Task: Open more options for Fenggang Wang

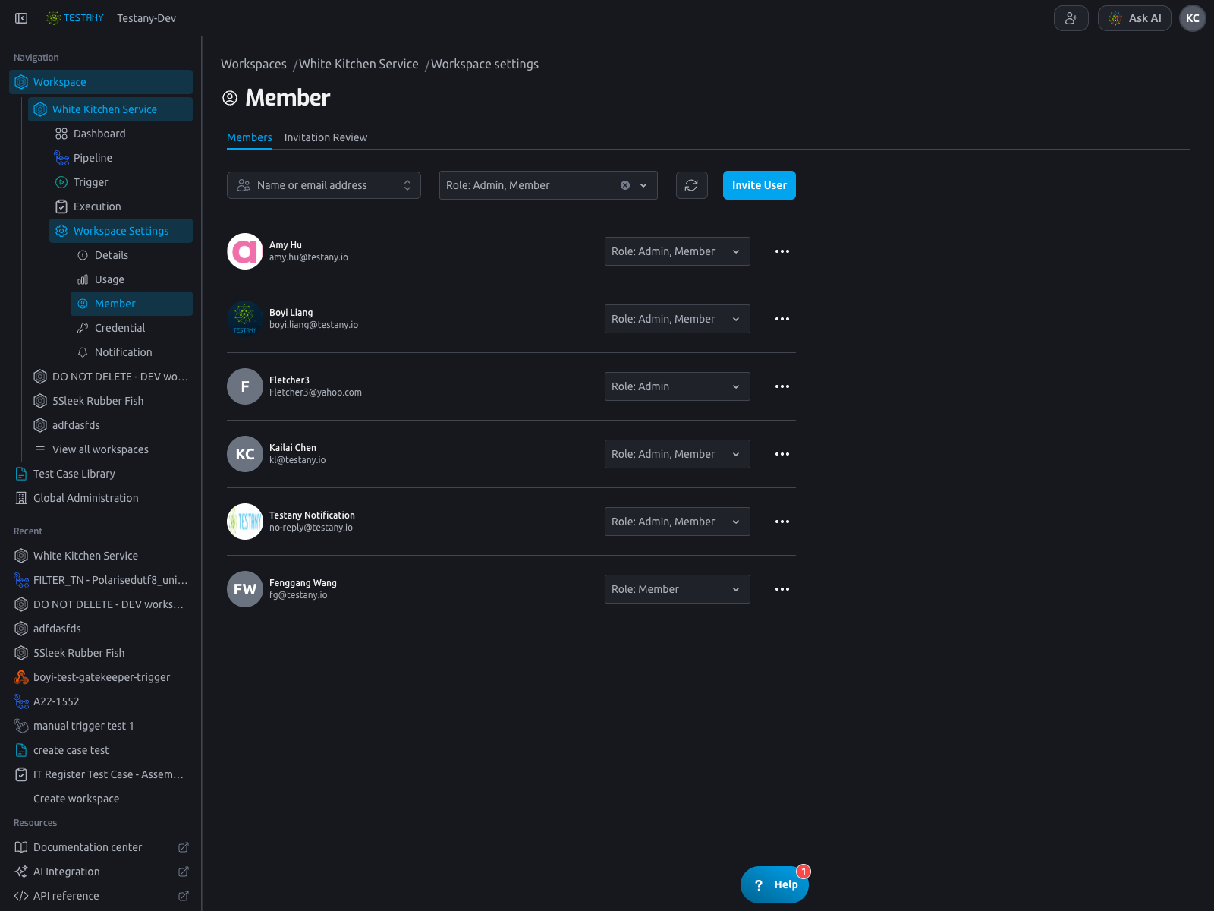Action: [782, 589]
